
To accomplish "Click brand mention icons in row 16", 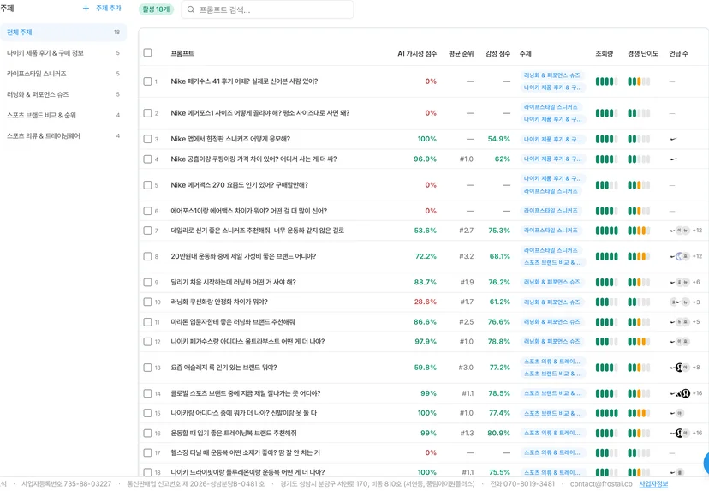I will click(680, 433).
